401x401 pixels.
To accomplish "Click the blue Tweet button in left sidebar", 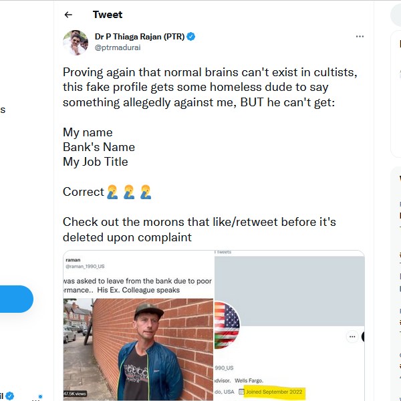I will point(16,299).
